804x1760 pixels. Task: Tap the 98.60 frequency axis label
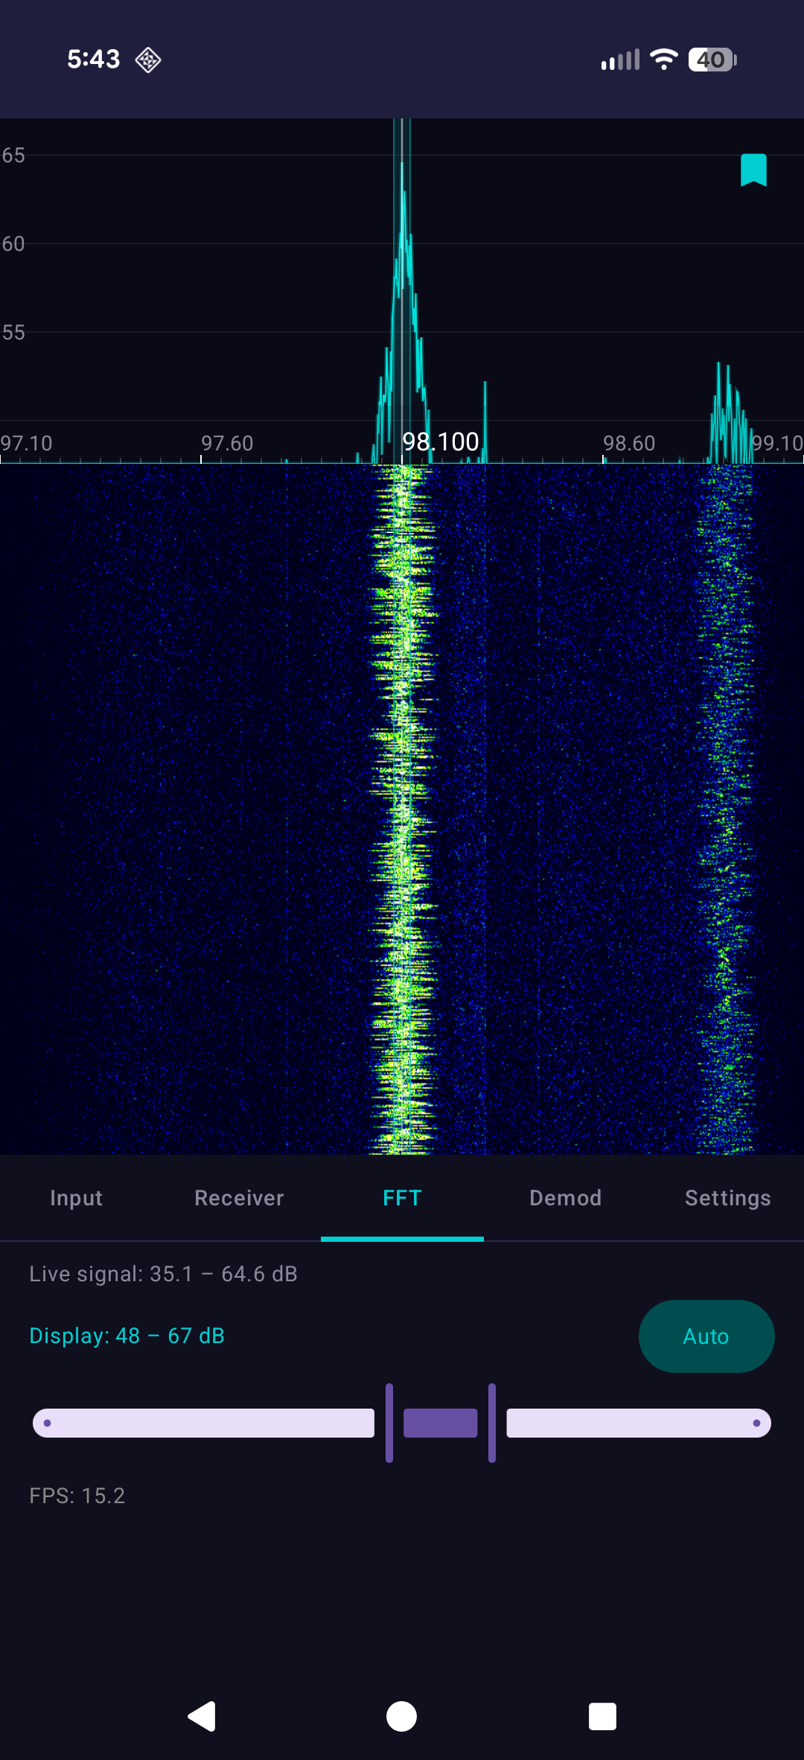629,444
